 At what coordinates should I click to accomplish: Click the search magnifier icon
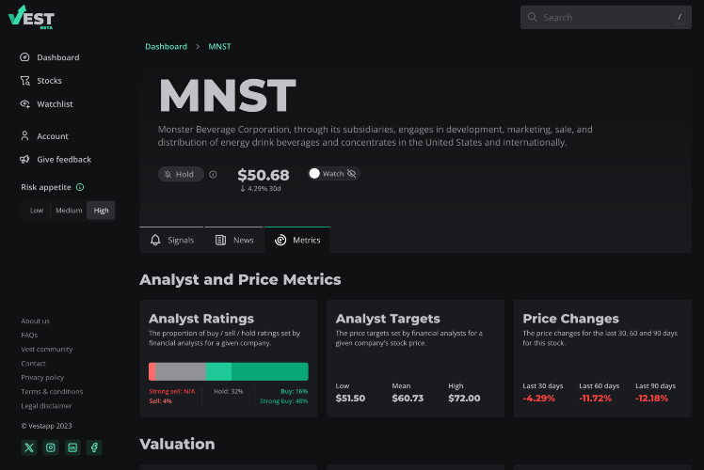(x=532, y=17)
